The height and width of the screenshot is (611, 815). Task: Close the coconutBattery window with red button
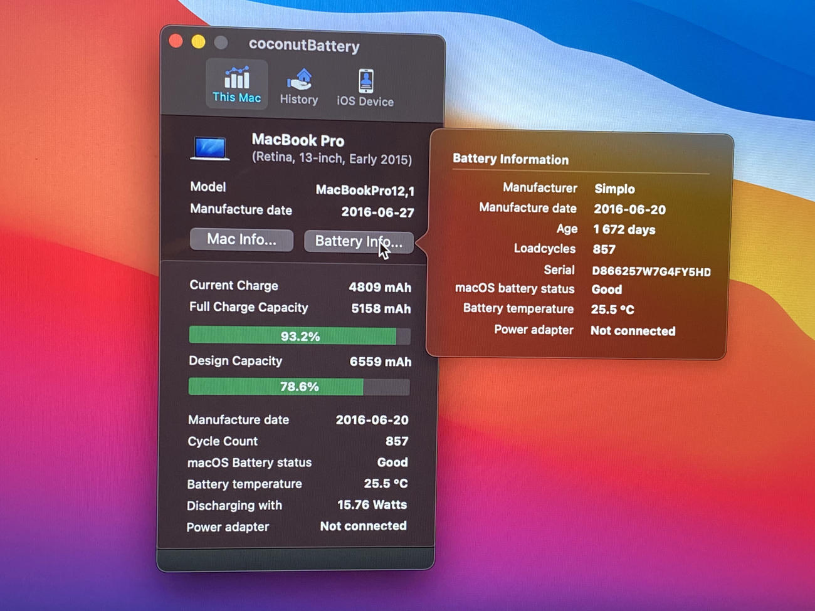click(x=176, y=41)
